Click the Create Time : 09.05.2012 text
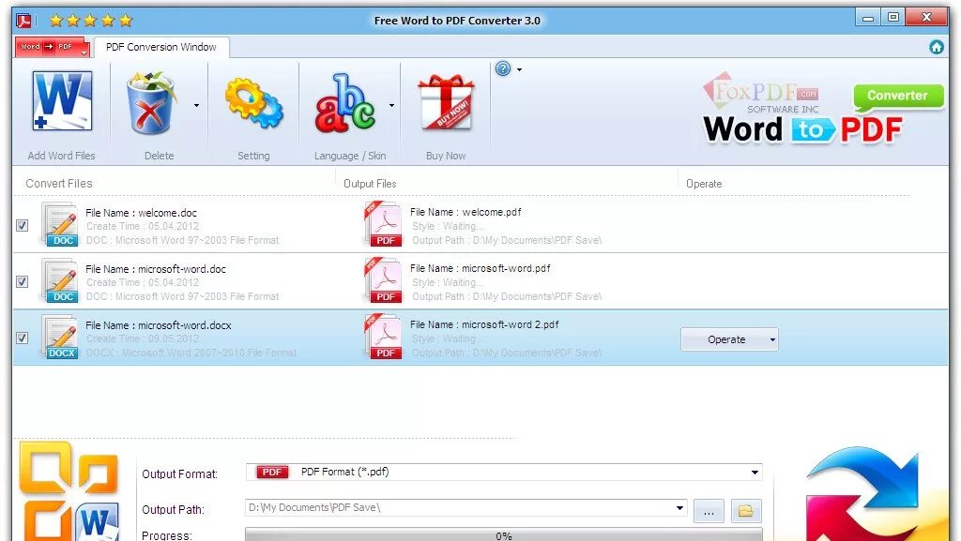Screen dimensions: 961x541 point(143,339)
